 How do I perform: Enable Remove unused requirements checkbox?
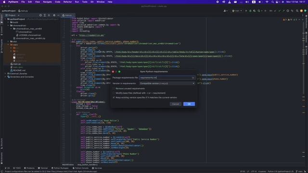point(114,88)
